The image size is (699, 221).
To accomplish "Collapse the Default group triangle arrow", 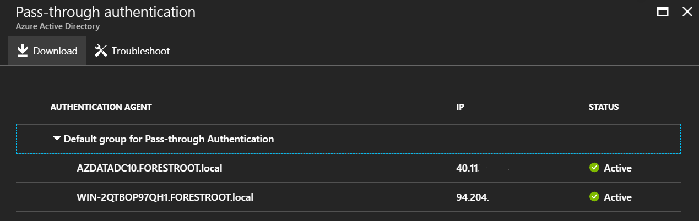I will point(57,139).
